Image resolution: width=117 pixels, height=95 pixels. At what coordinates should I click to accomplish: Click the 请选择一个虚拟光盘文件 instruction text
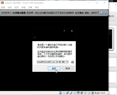pyautogui.click(x=55, y=46)
